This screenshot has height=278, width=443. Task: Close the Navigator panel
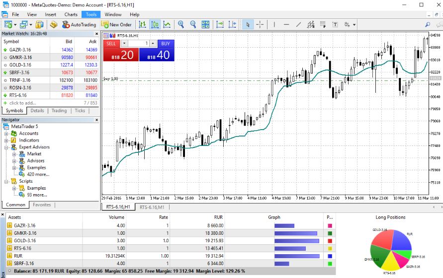96,120
